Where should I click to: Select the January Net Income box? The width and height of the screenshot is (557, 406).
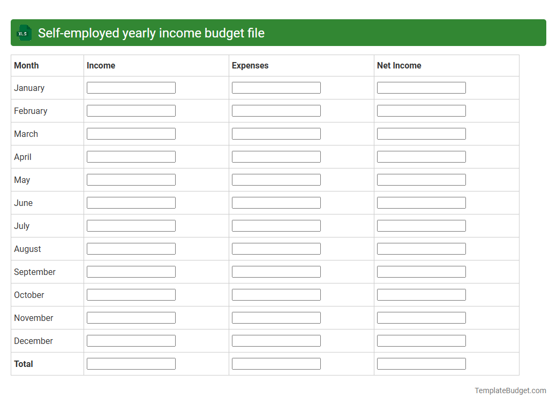(x=421, y=87)
